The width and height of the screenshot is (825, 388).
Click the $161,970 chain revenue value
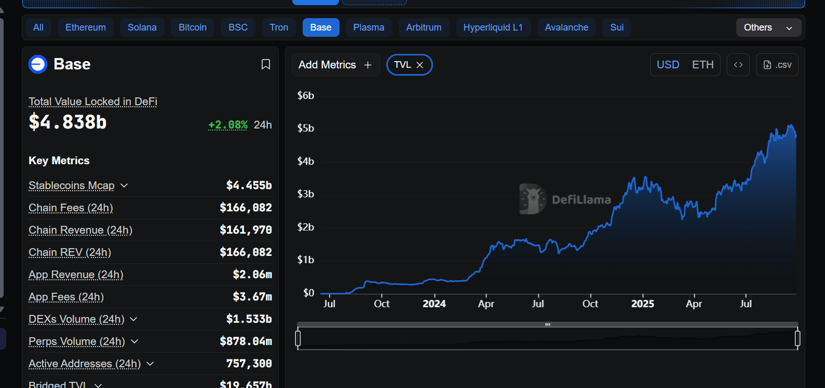click(x=246, y=230)
